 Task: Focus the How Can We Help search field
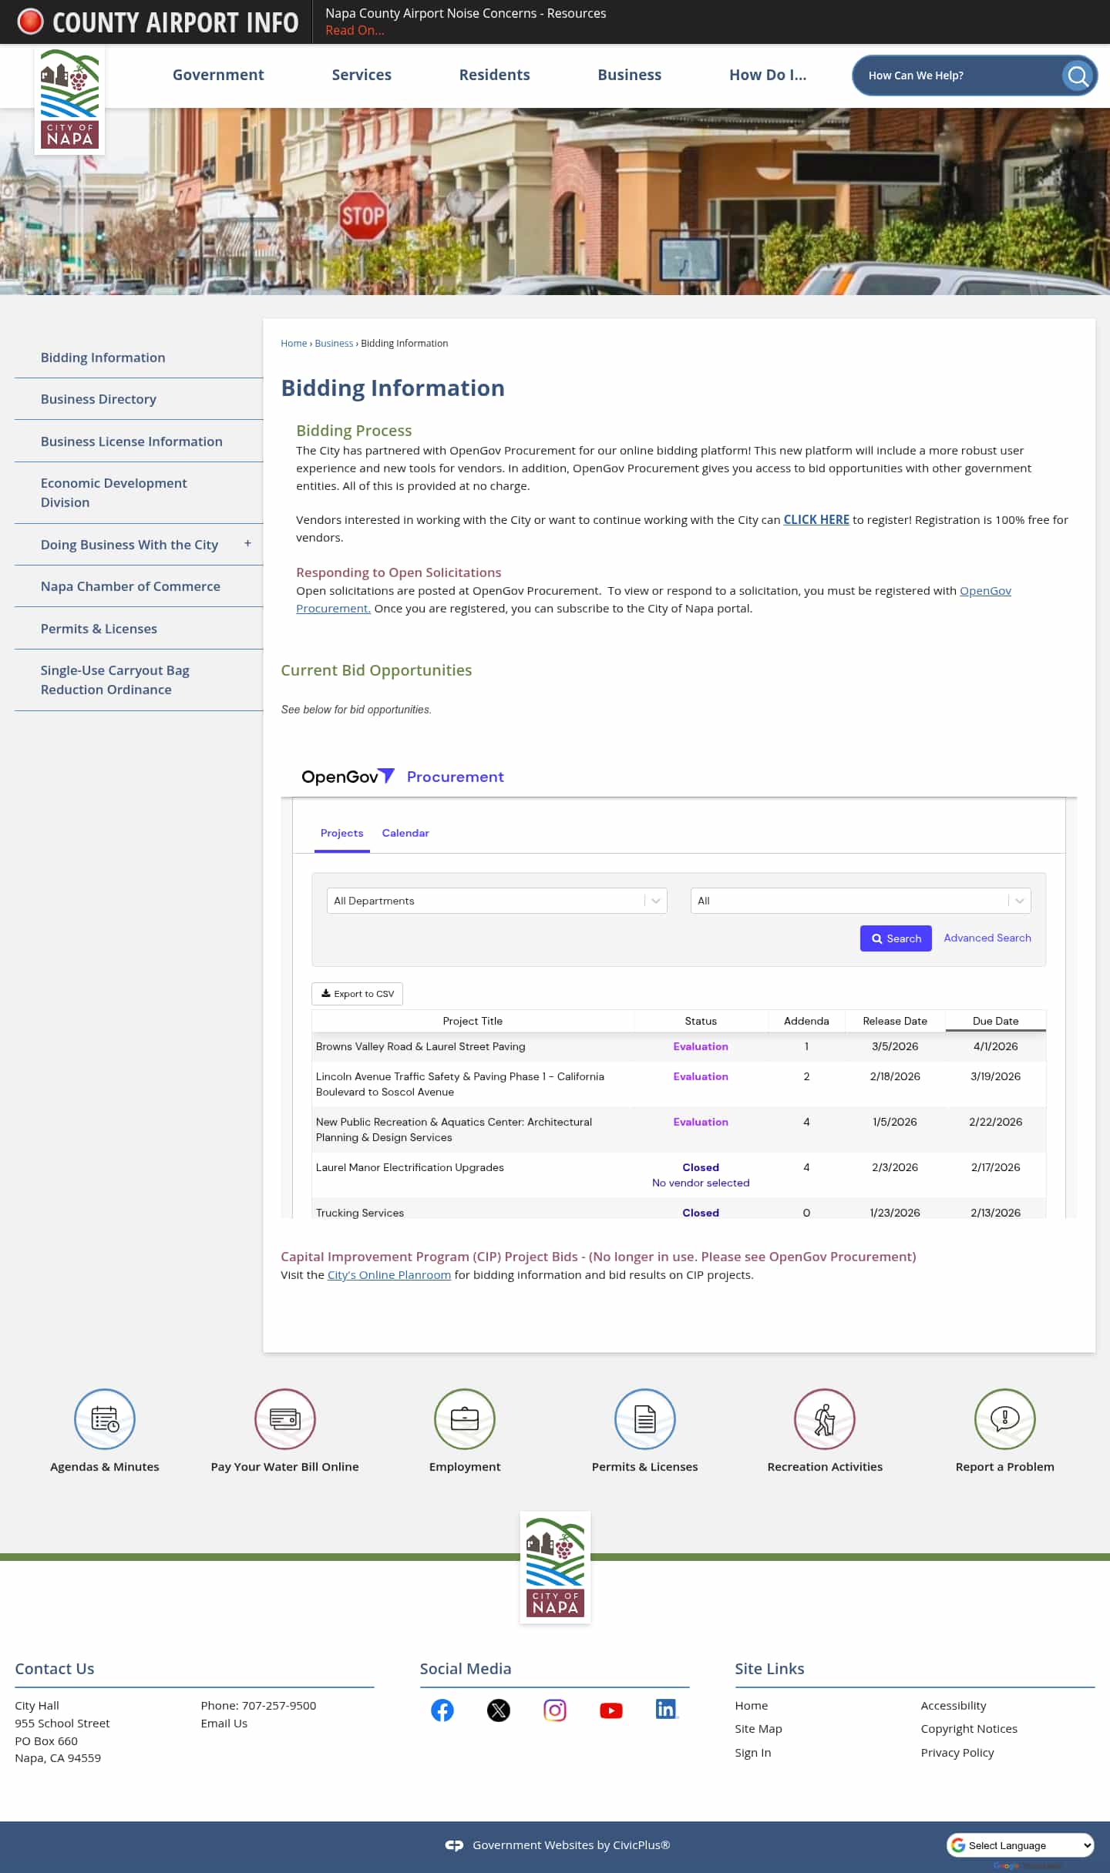pyautogui.click(x=960, y=76)
